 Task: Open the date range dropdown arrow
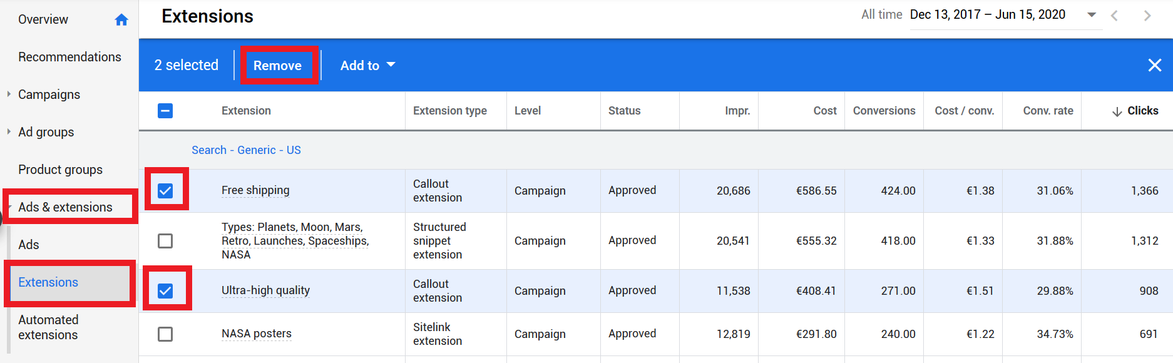pos(1092,14)
